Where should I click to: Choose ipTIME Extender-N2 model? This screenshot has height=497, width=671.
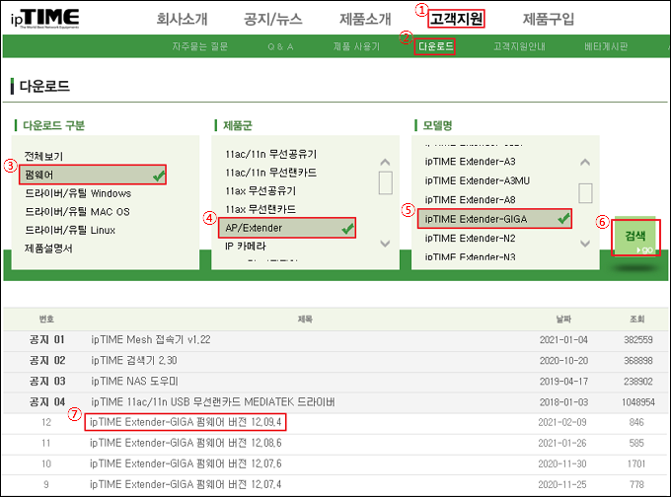[470, 238]
